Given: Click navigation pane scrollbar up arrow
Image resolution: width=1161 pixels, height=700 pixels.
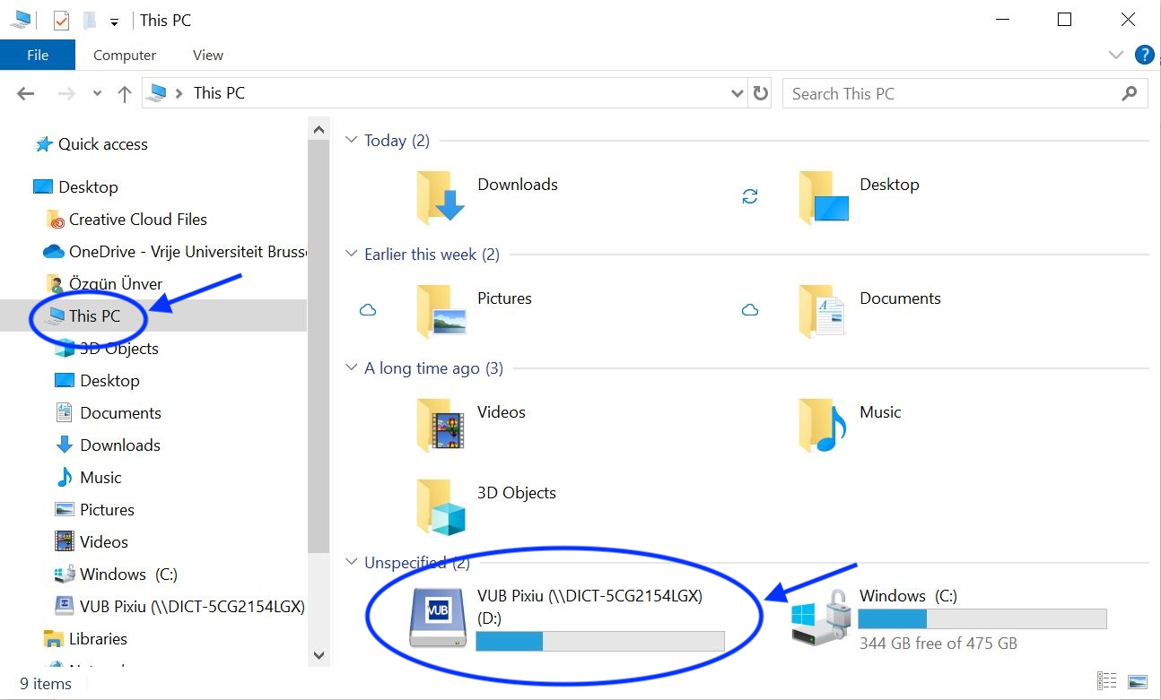Looking at the screenshot, I should (319, 130).
